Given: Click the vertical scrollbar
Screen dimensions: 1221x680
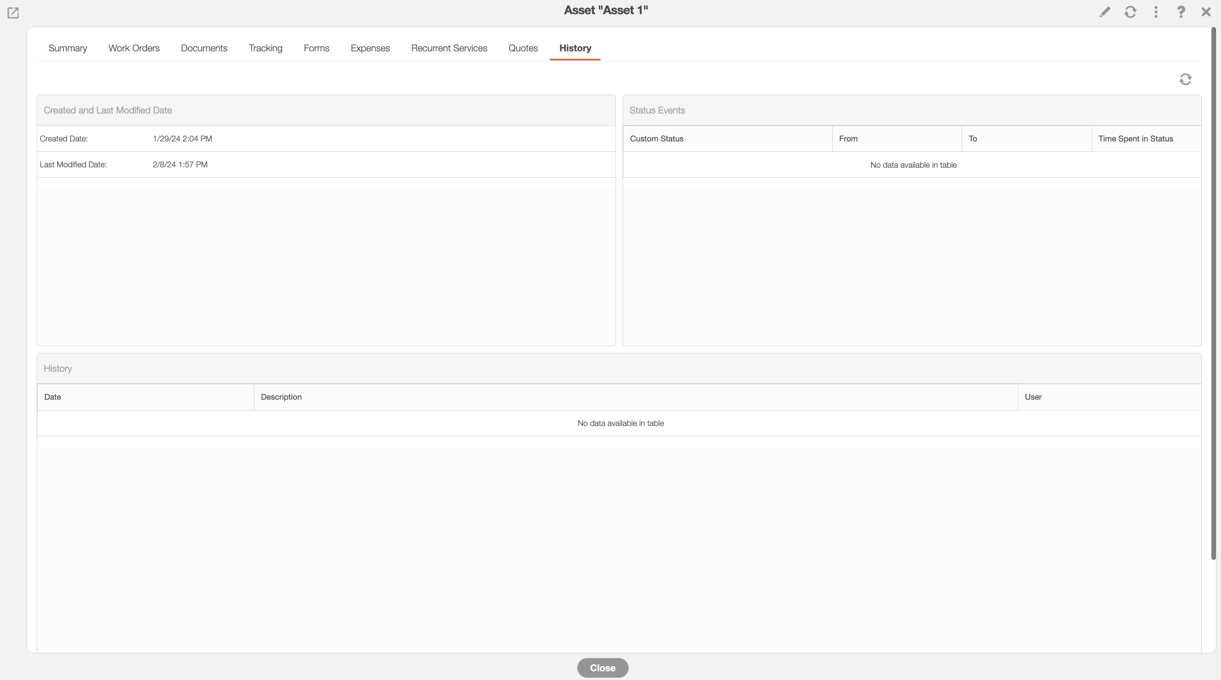Looking at the screenshot, I should click(1213, 294).
